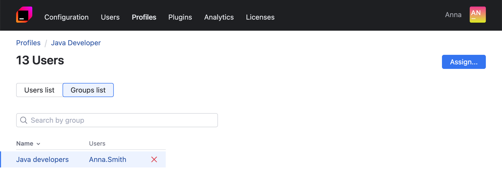This screenshot has width=502, height=174.
Task: Focus the Search by group field
Action: (121, 120)
